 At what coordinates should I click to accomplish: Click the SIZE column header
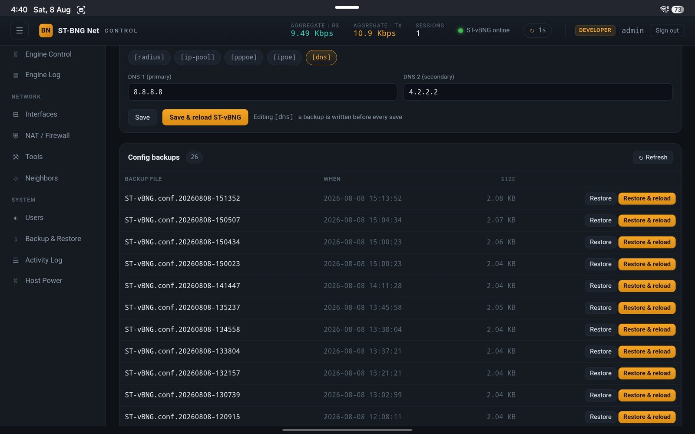pos(508,179)
